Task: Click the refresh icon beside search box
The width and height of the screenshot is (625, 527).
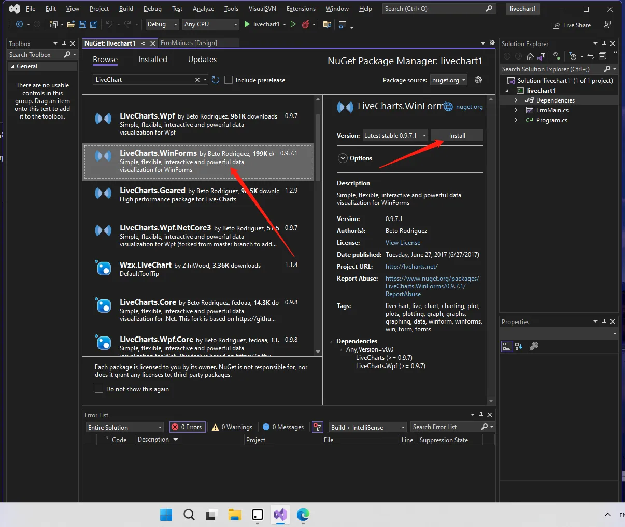Action: [216, 80]
